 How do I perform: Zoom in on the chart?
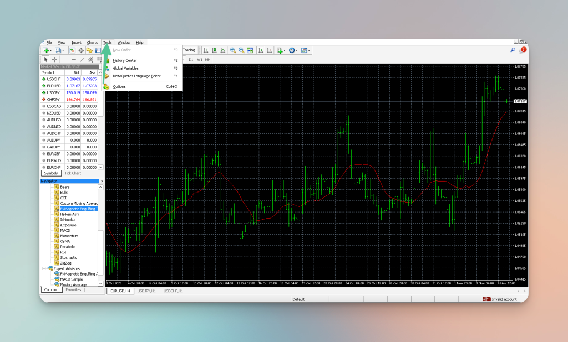(233, 50)
